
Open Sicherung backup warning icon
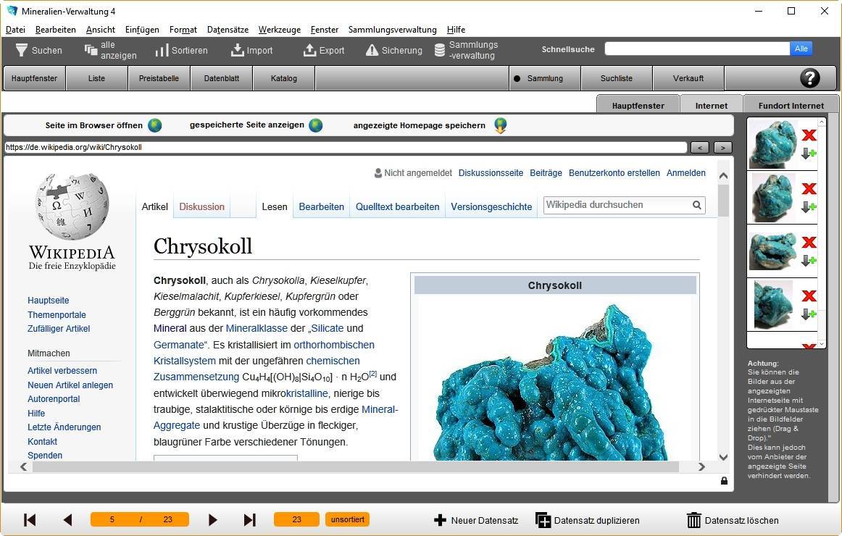372,50
